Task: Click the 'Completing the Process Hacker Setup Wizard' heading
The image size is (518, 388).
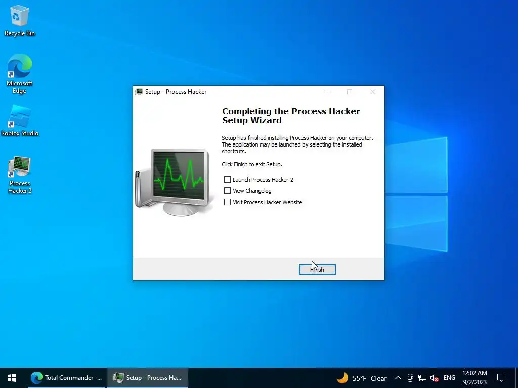Action: 291,116
